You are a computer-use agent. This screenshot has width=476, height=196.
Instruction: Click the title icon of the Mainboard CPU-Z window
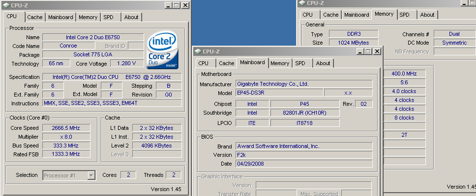(x=198, y=51)
